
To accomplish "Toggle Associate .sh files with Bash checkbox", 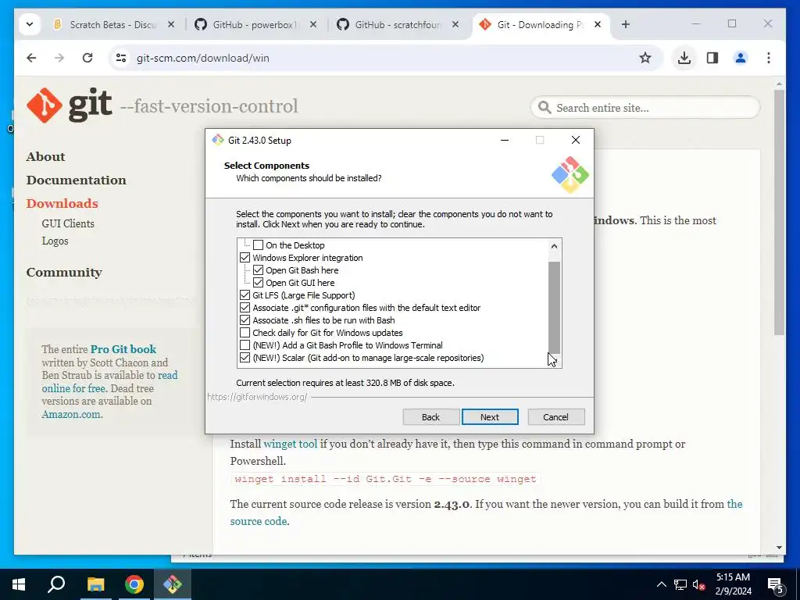I will (245, 320).
